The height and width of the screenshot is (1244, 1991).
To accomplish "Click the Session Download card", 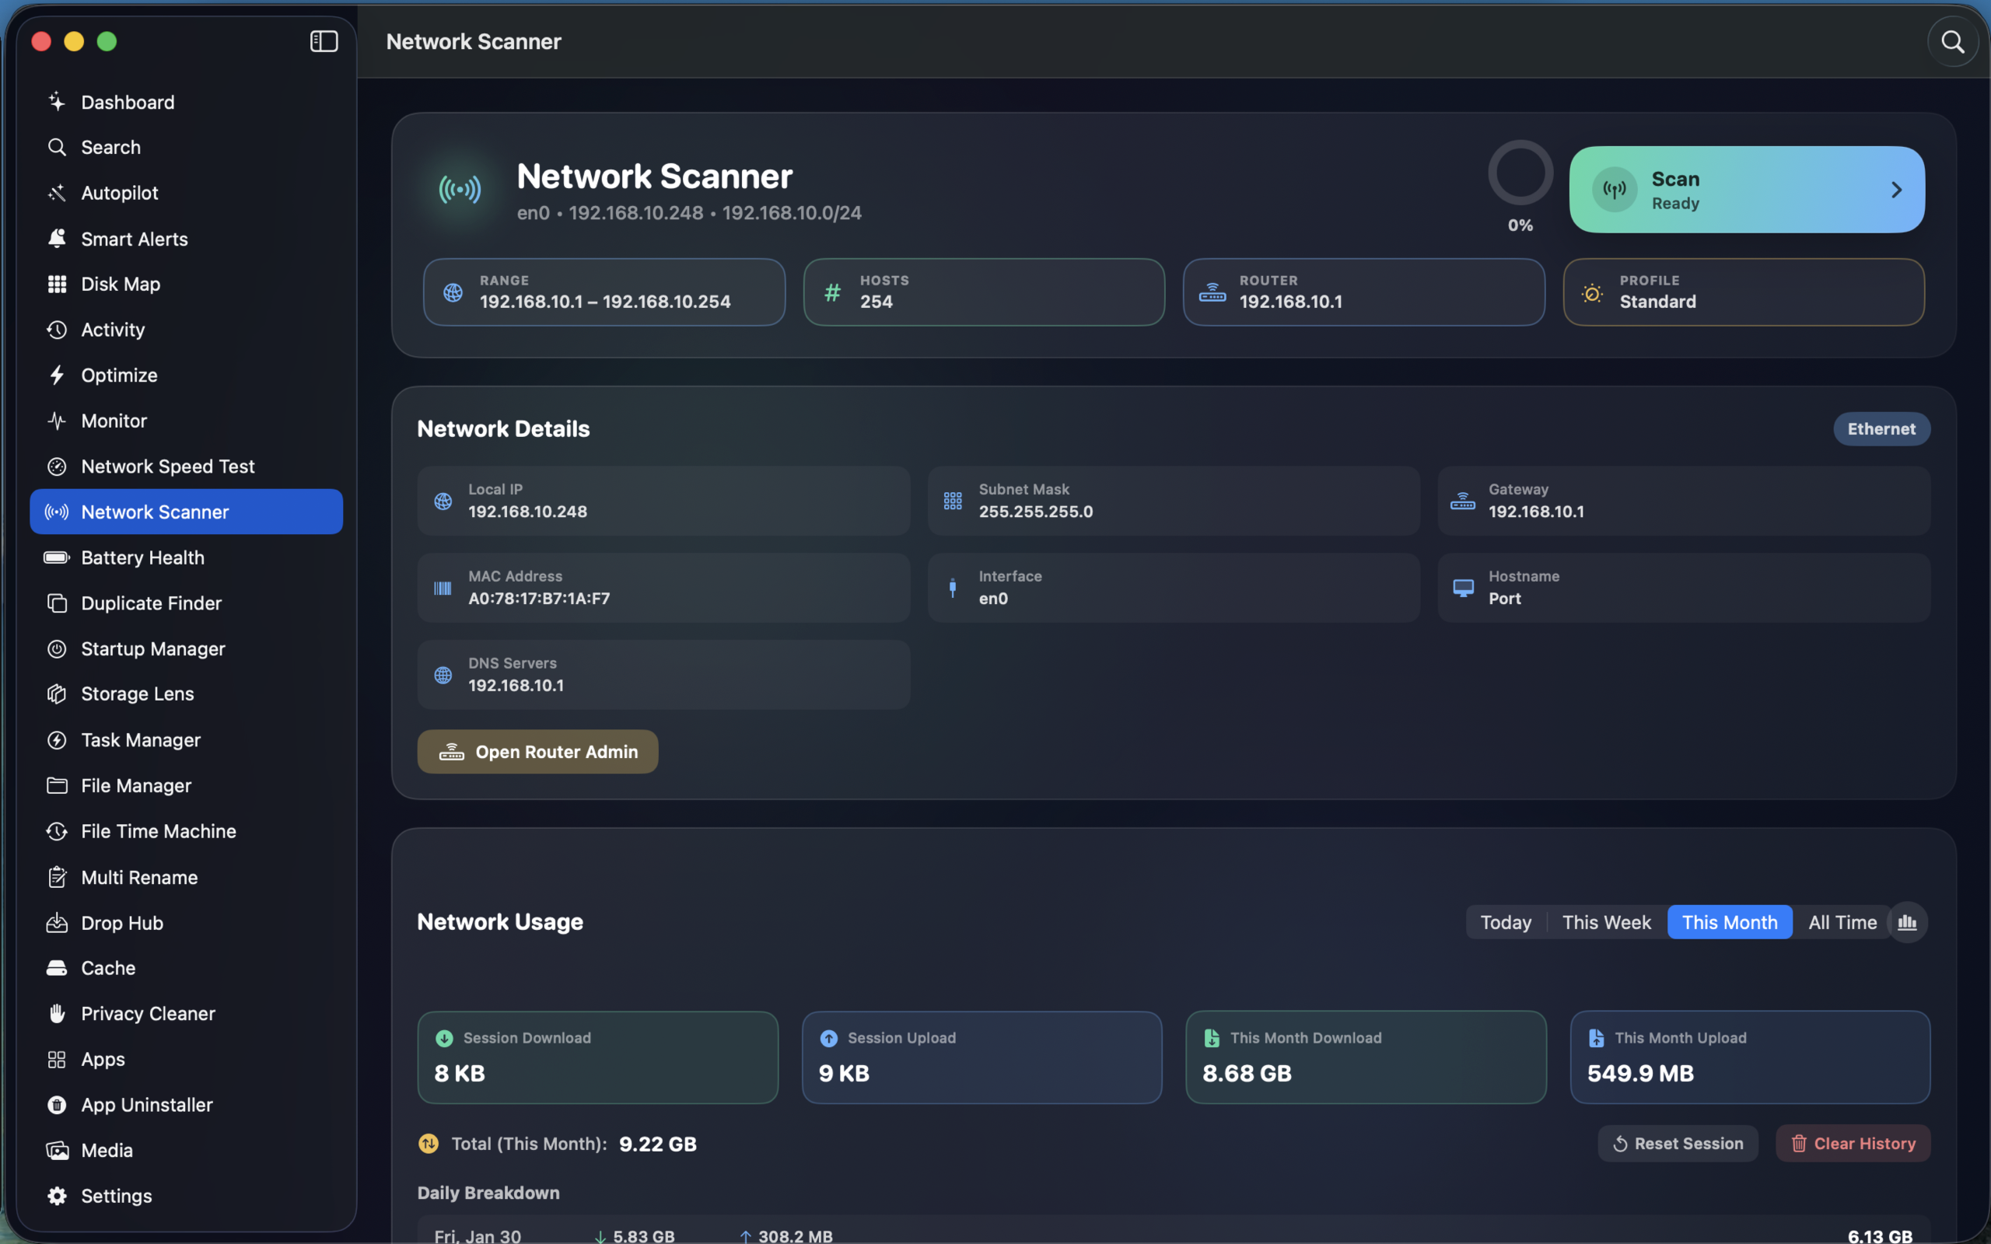I will click(597, 1057).
